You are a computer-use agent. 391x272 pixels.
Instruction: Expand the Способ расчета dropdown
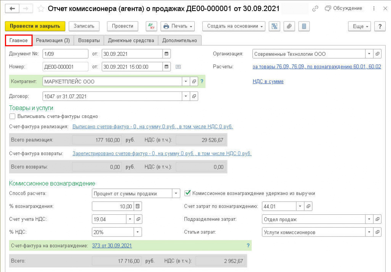tap(176, 194)
